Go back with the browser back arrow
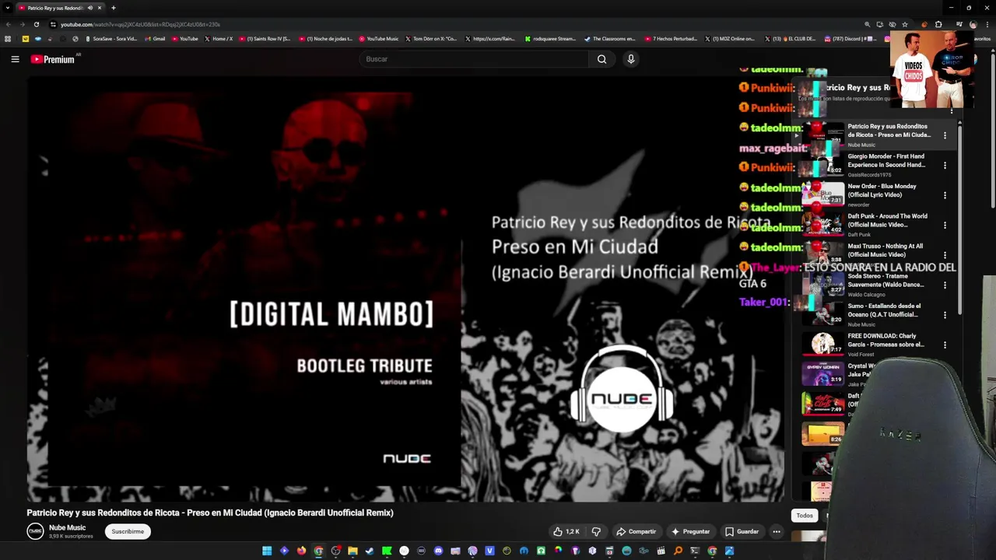The image size is (996, 560). (8, 24)
